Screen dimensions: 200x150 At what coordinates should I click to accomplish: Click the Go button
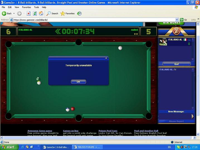coord(184,20)
